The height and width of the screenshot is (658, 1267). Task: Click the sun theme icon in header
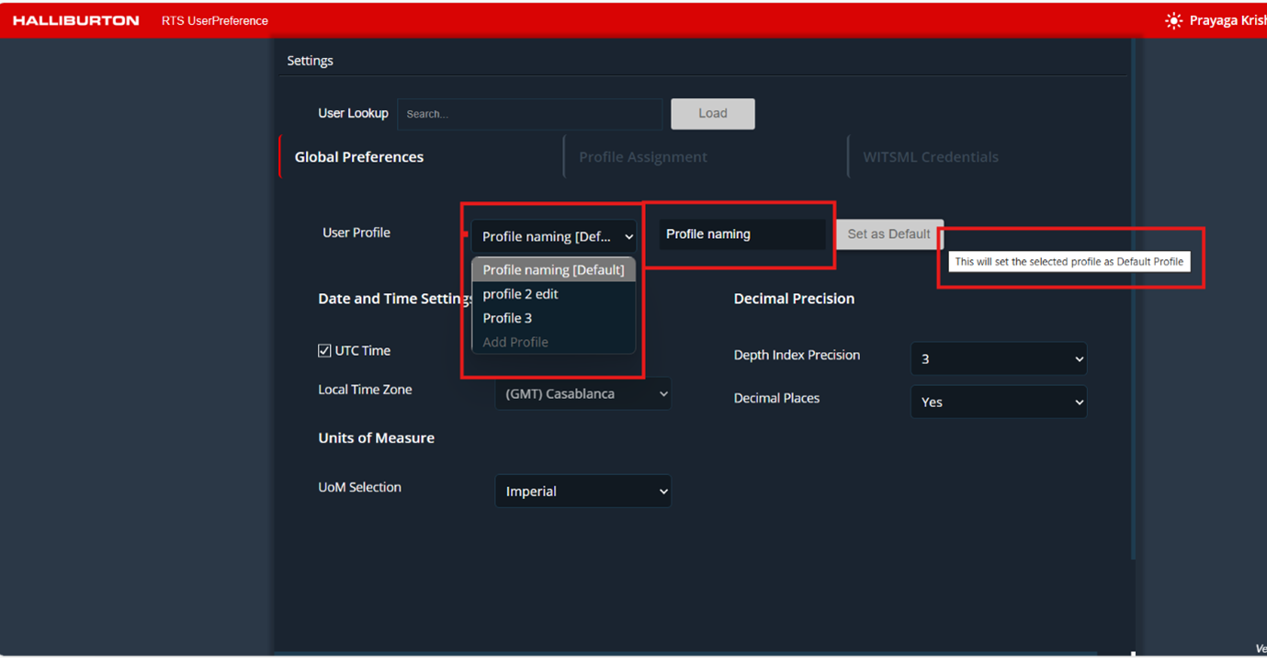pos(1173,20)
